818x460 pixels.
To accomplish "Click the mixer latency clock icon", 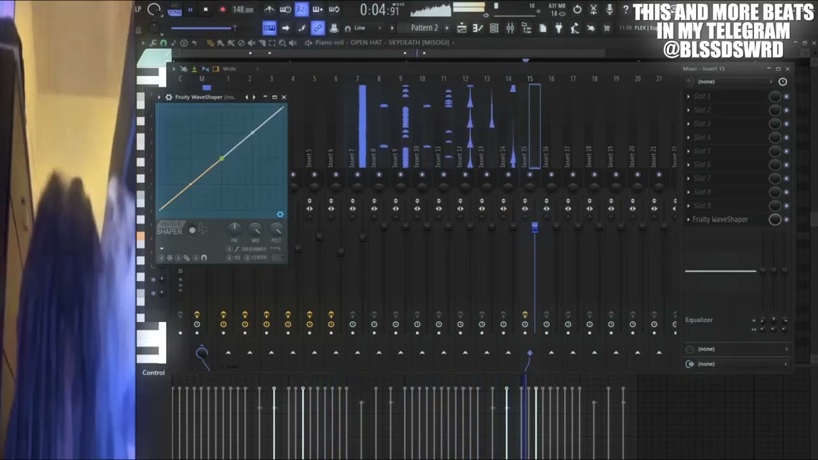I will point(782,82).
